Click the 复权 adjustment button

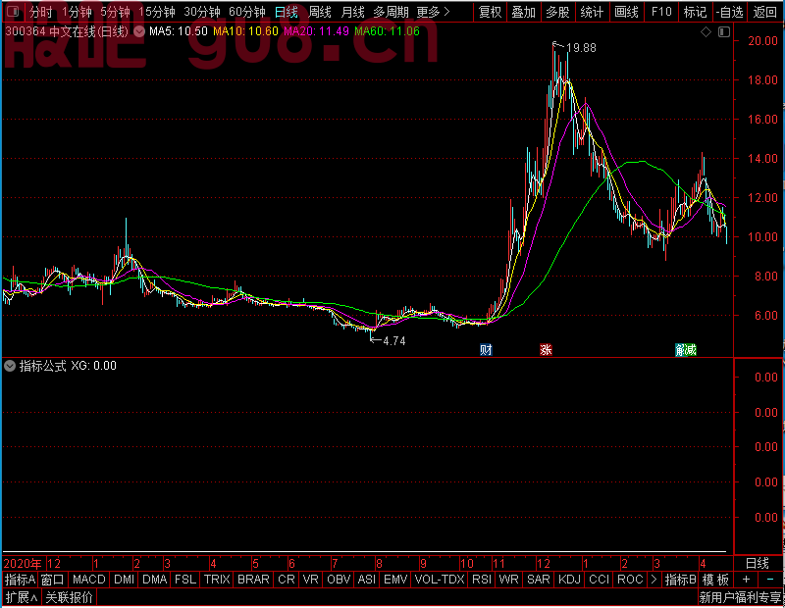490,12
